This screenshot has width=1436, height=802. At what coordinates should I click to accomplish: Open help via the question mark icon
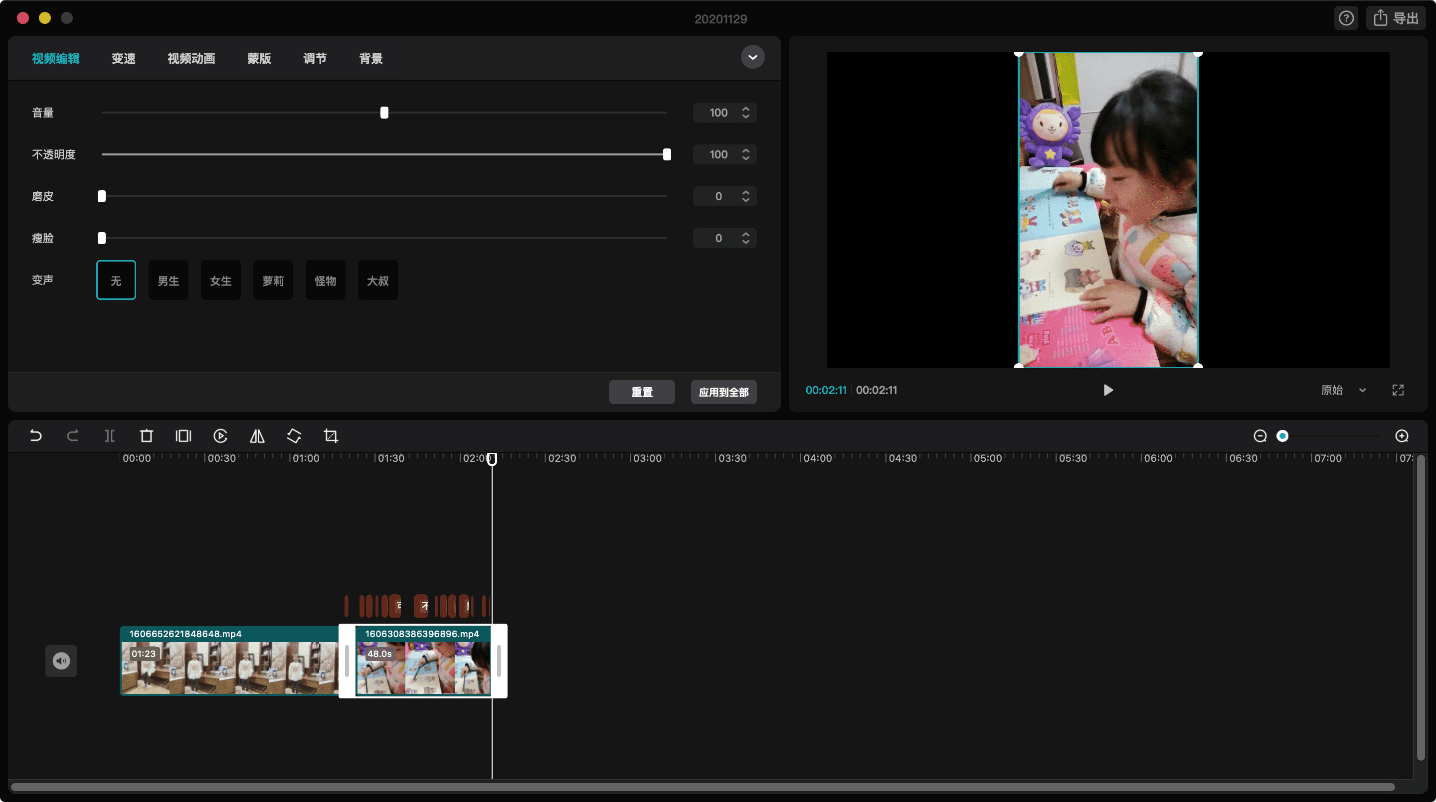(x=1346, y=18)
